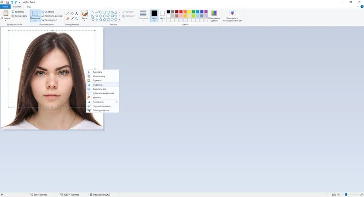The height and width of the screenshot is (197, 364).
Task: Click Изменить размер in the ribbon
Action: click(x=52, y=16)
